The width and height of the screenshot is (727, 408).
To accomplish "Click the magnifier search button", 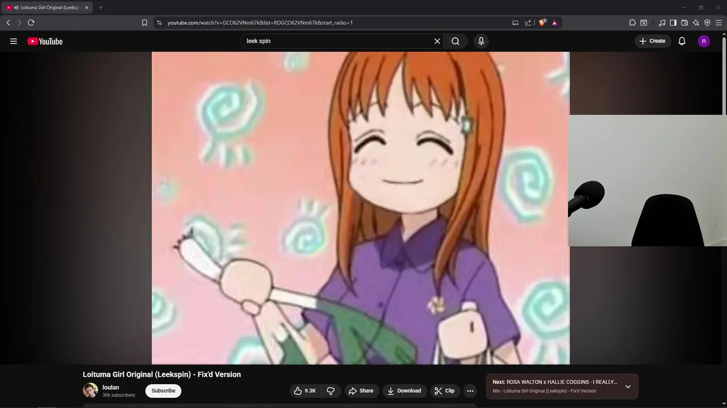I will click(456, 41).
